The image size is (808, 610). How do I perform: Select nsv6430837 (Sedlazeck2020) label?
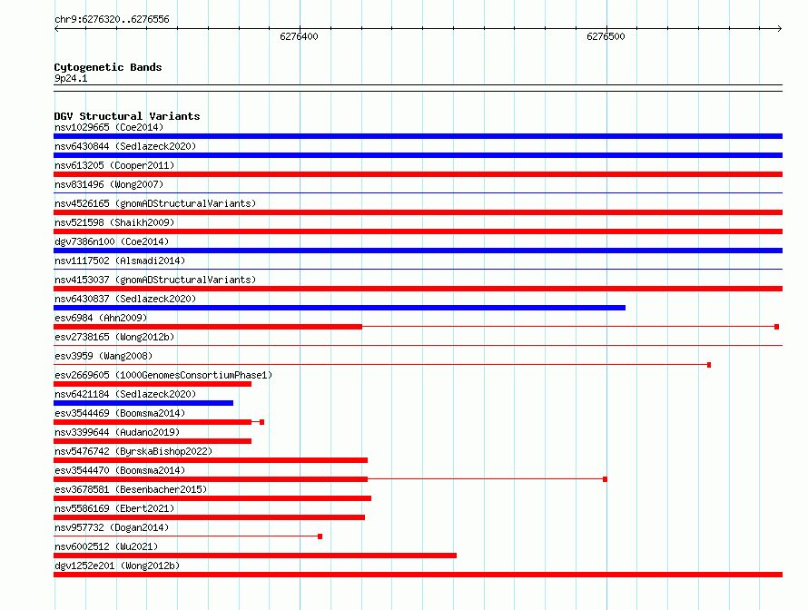coord(125,299)
